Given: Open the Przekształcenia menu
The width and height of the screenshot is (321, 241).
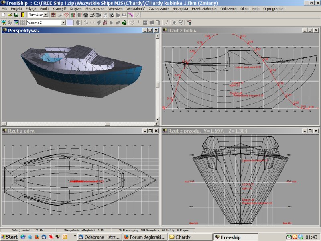Looking at the screenshot, I should pos(204,8).
